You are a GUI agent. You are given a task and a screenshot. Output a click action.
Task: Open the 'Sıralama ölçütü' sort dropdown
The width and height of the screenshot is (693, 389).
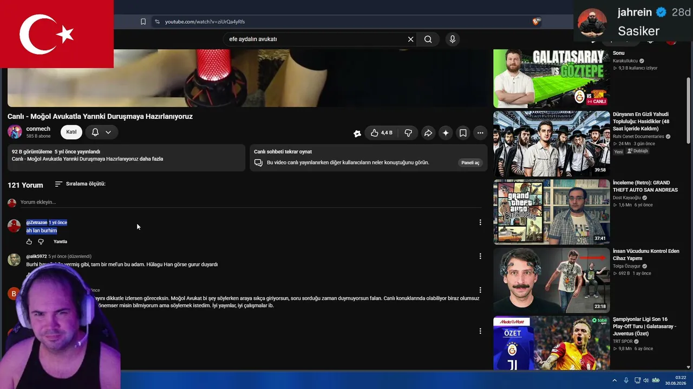point(80,184)
